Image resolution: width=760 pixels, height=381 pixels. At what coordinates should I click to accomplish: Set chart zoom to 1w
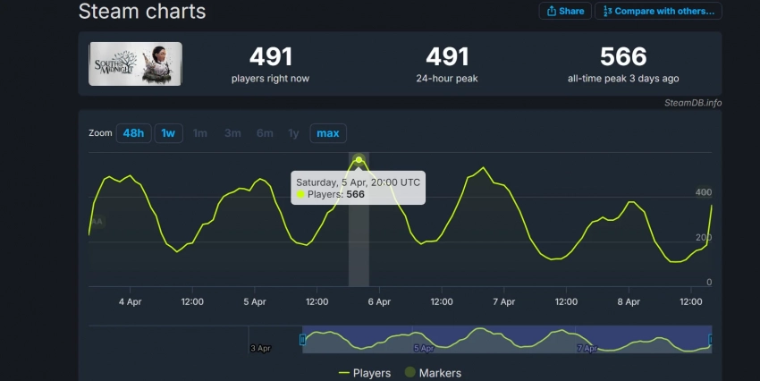tap(167, 133)
